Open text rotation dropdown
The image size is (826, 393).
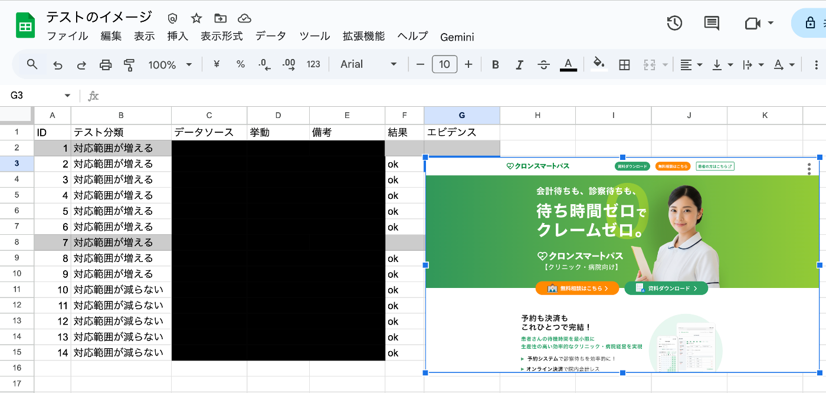pyautogui.click(x=784, y=65)
